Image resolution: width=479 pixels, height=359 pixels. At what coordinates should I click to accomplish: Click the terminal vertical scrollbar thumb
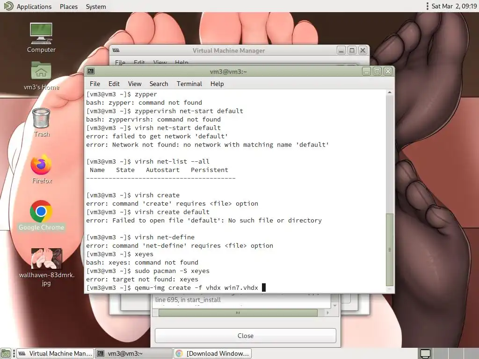click(x=390, y=250)
